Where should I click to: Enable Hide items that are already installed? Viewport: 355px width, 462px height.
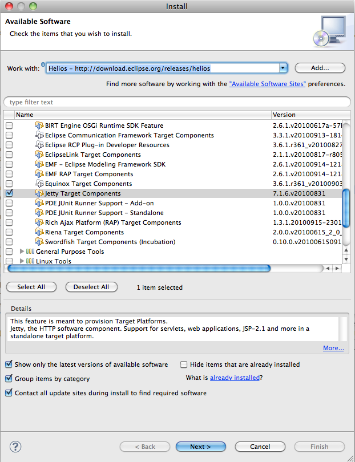click(184, 364)
